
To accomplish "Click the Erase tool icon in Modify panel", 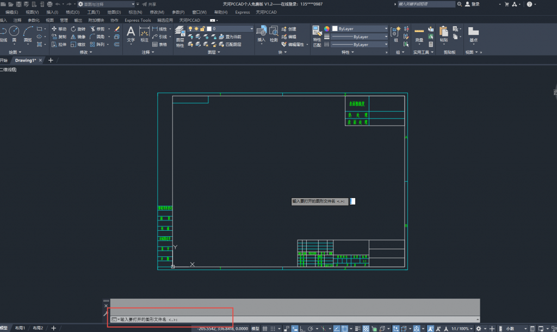I will pyautogui.click(x=117, y=29).
